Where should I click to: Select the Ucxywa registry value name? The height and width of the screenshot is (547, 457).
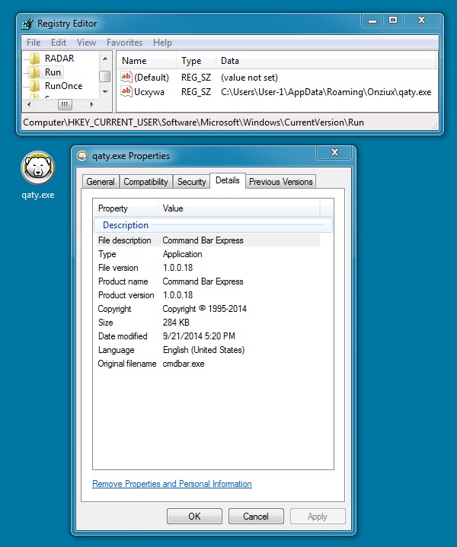[x=149, y=92]
